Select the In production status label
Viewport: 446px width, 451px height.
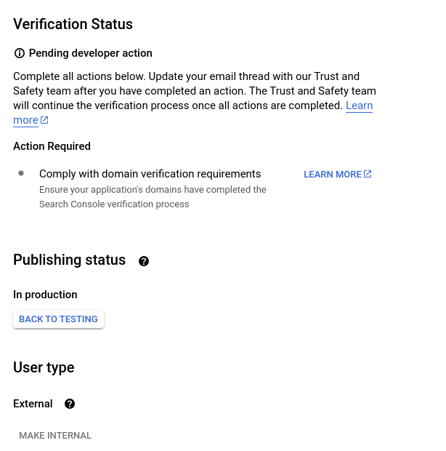(45, 295)
